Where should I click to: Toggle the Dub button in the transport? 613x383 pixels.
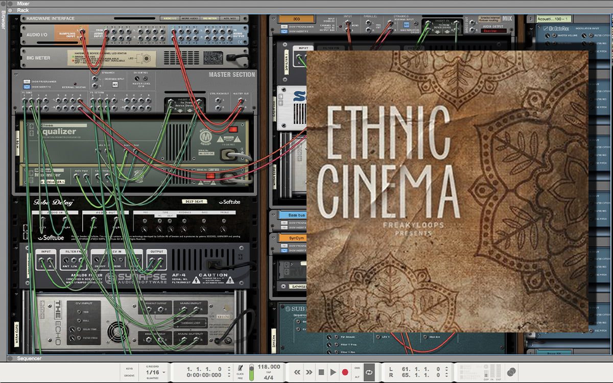[357, 368]
